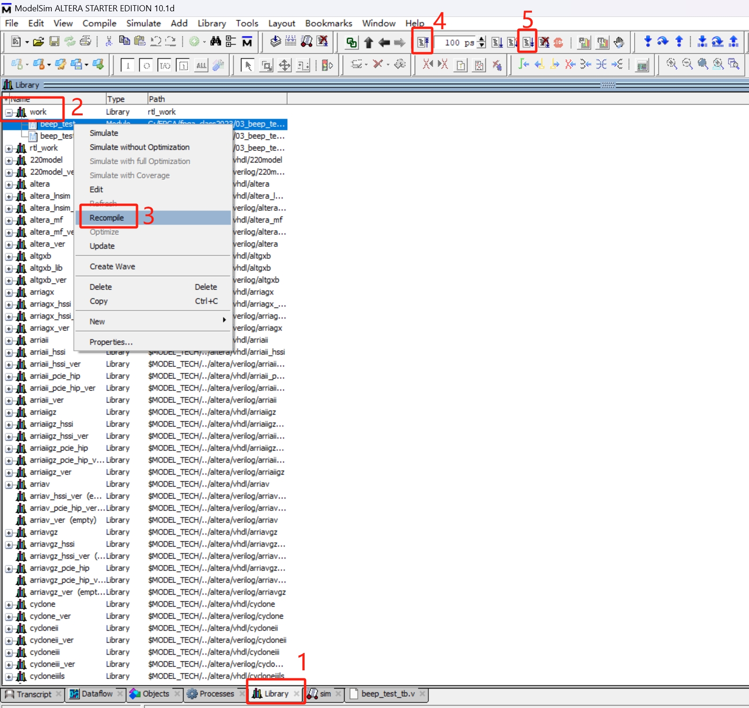Collapse the work library tree node

[8, 112]
